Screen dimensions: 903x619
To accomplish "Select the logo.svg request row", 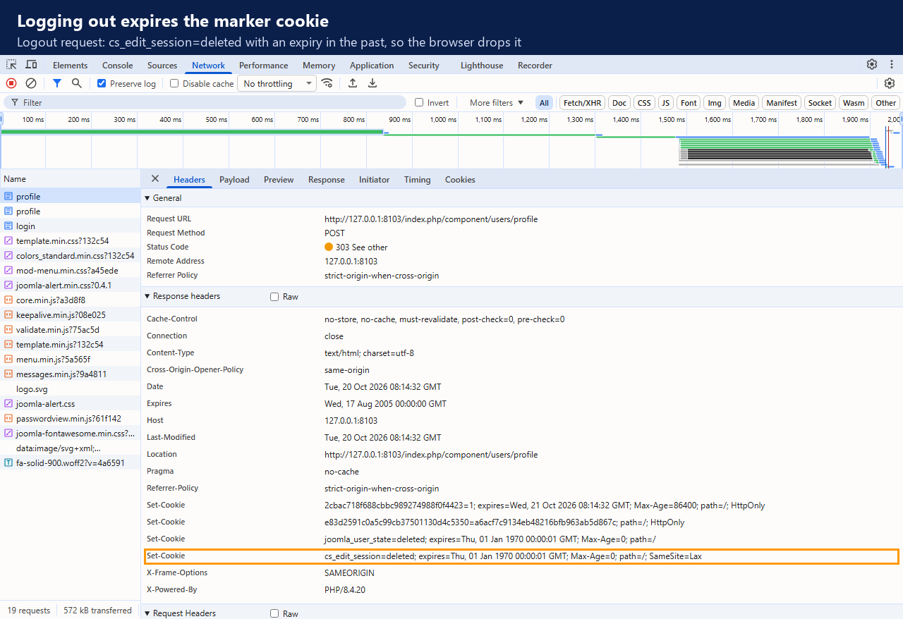I will pyautogui.click(x=71, y=389).
